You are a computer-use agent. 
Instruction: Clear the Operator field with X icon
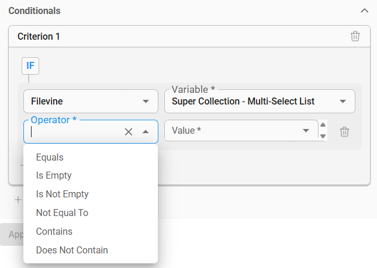tap(129, 131)
